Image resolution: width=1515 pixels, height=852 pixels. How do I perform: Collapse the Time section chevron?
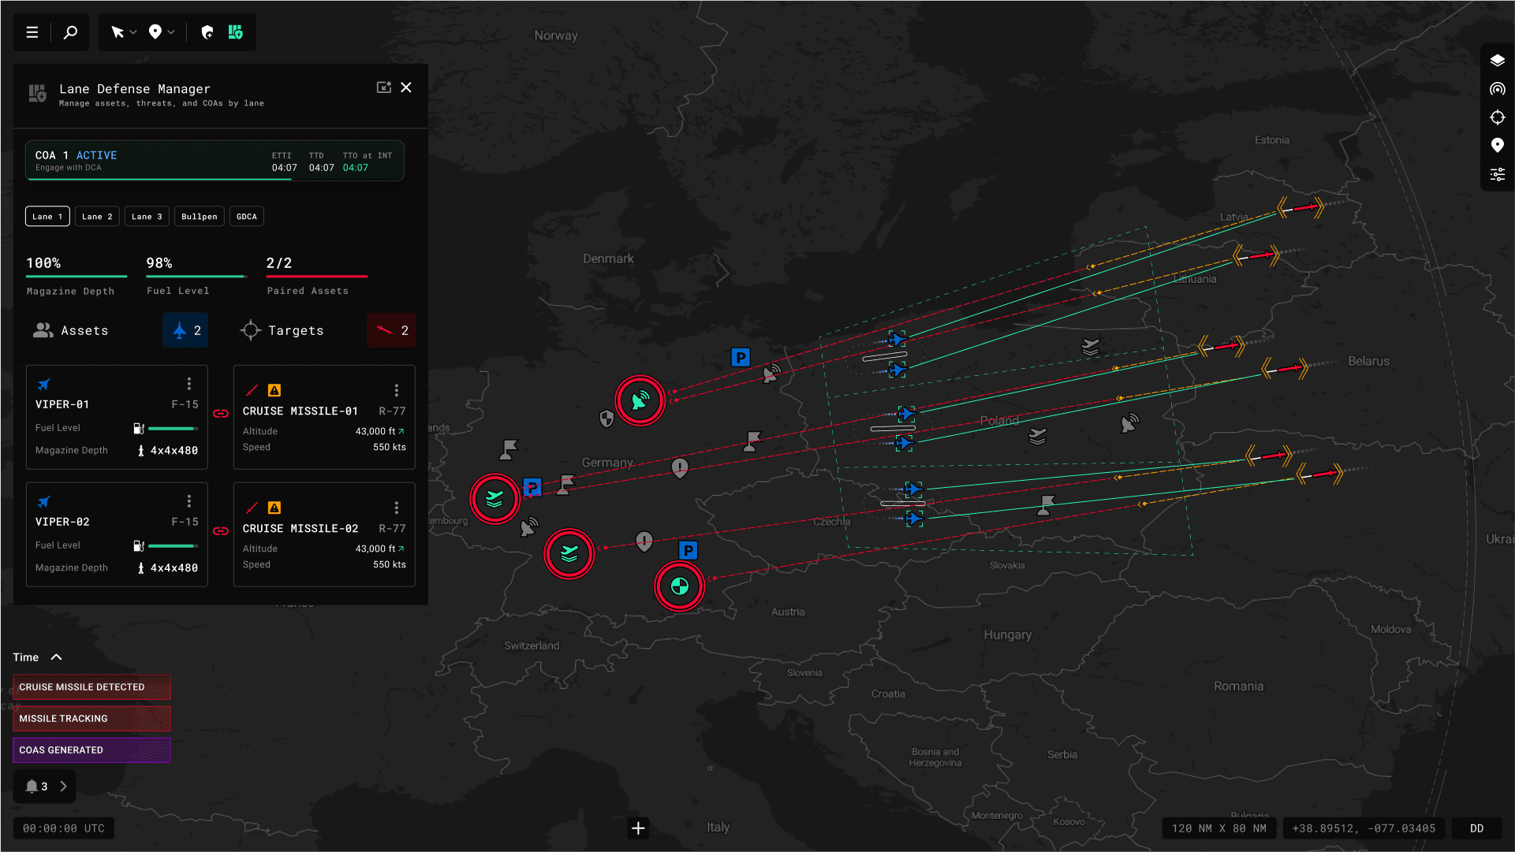tap(57, 657)
